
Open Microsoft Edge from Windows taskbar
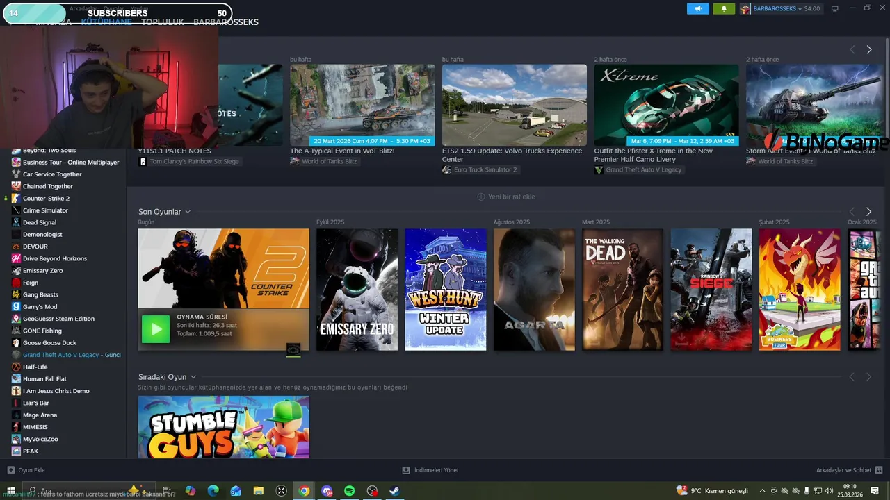213,491
